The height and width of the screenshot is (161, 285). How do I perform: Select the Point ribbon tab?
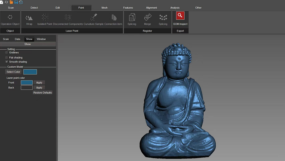(x=81, y=8)
